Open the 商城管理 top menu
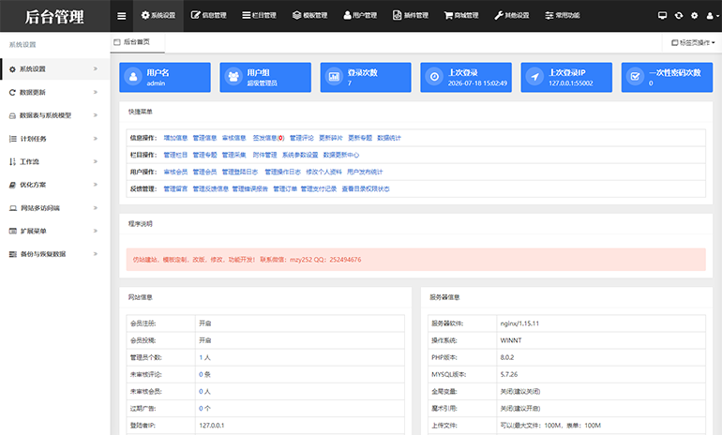 coord(461,16)
